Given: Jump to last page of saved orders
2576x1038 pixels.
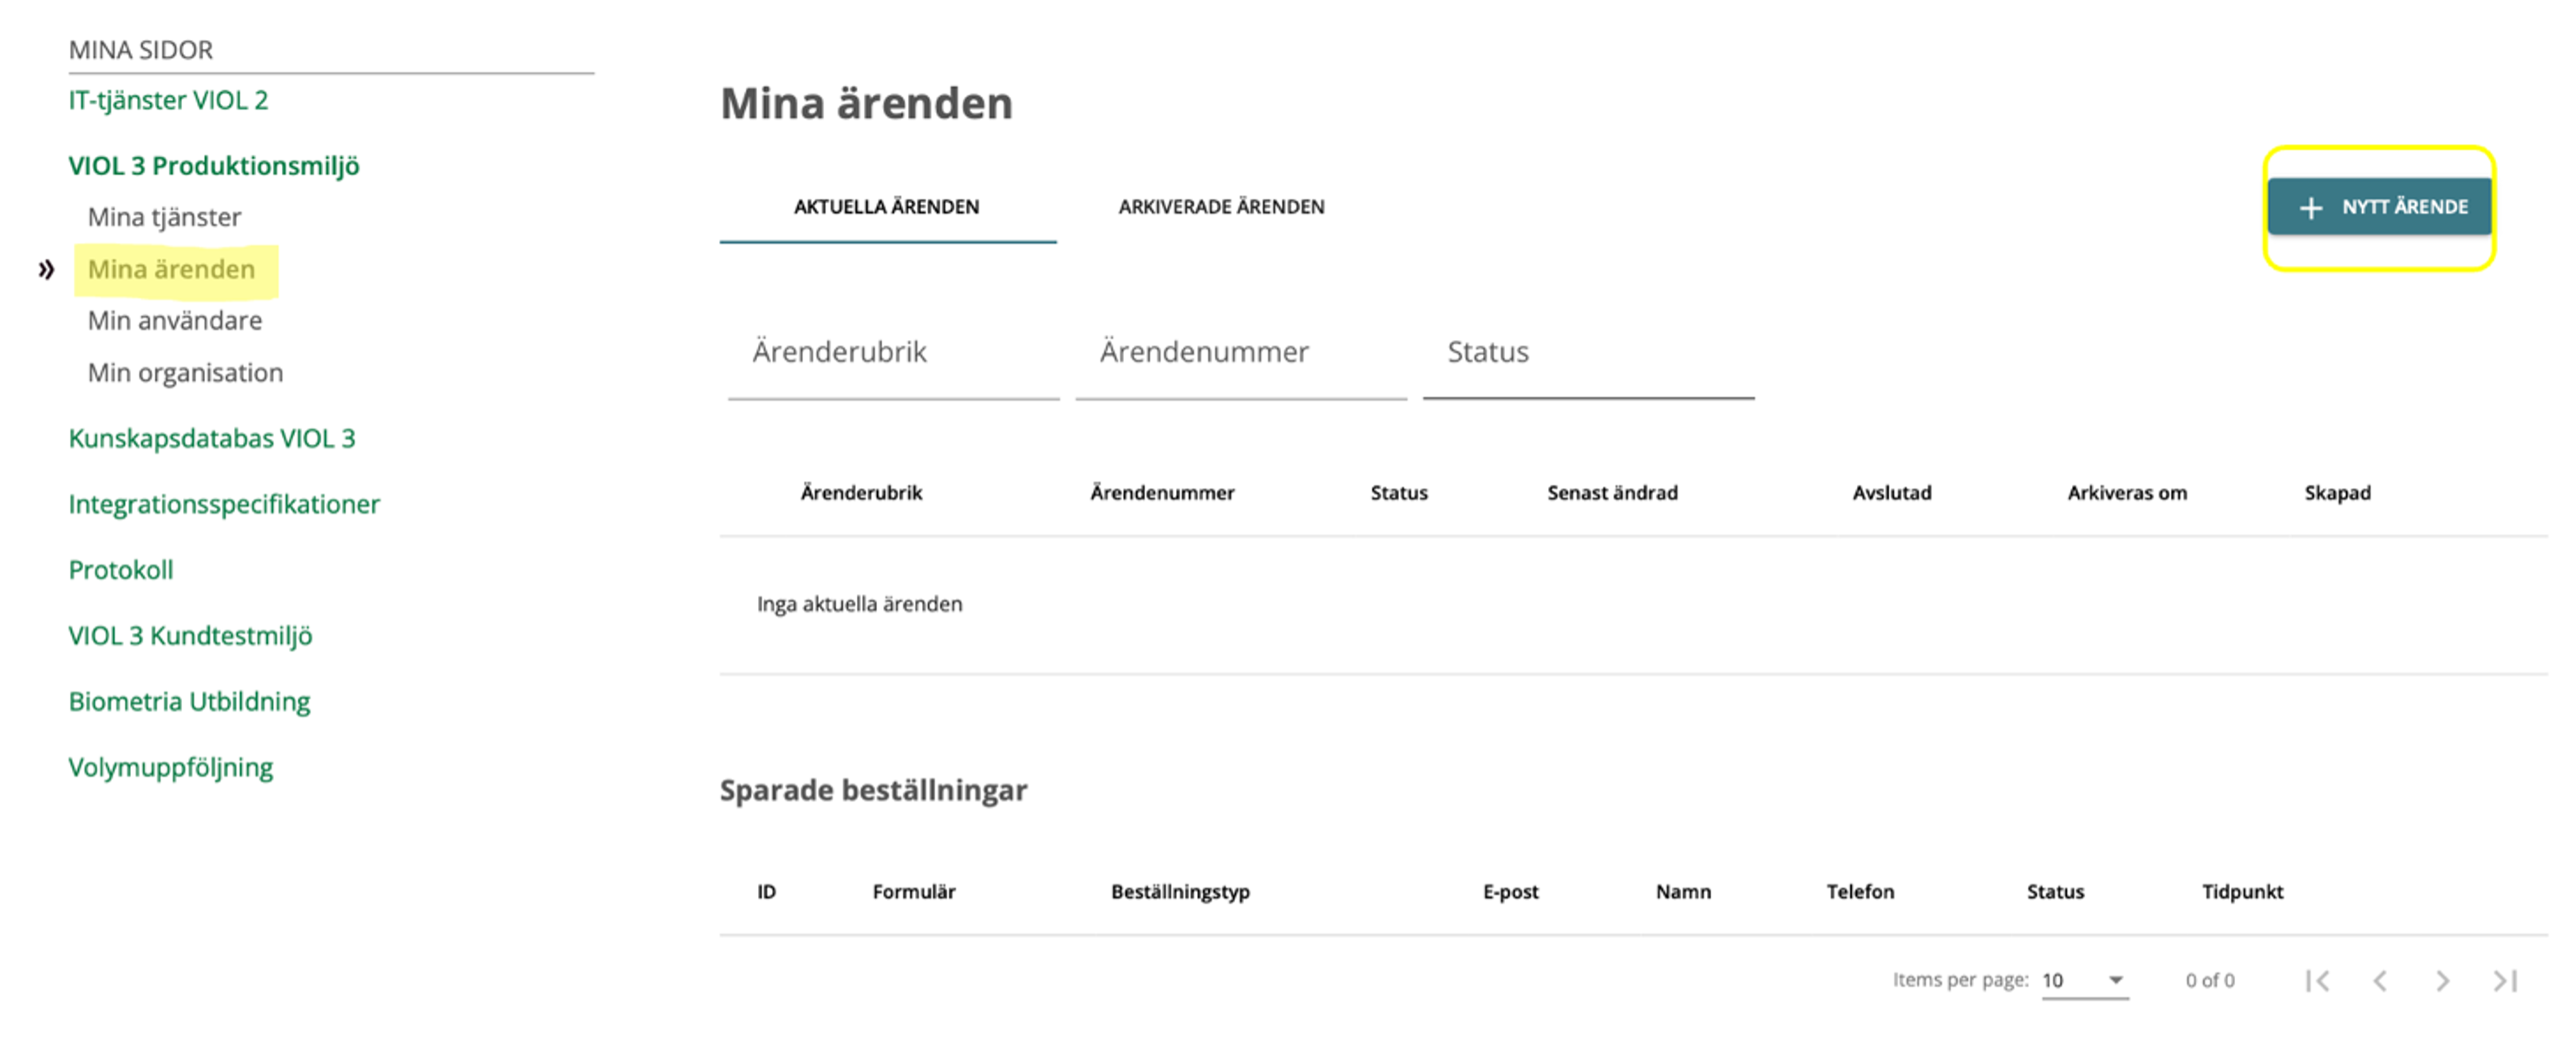Looking at the screenshot, I should point(2505,981).
